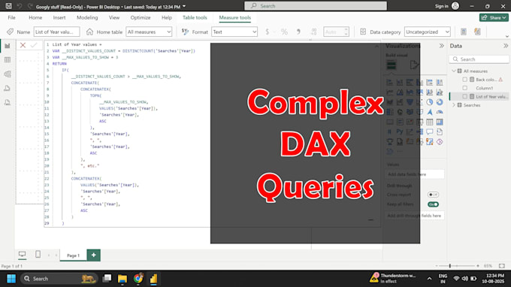The height and width of the screenshot is (287, 511).
Task: Select the Gauge visual
Action: click(x=440, y=113)
